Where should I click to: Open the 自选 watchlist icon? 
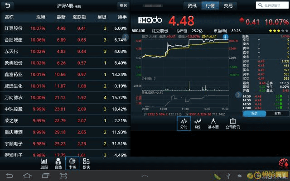[58, 163]
